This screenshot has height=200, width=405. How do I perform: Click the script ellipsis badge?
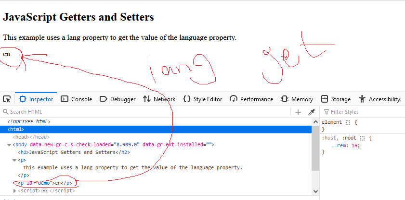[44, 191]
